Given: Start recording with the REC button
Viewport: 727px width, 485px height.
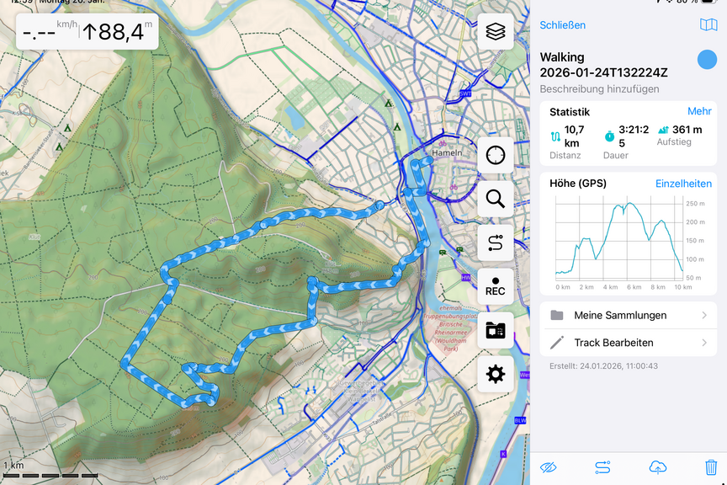Looking at the screenshot, I should click(496, 286).
